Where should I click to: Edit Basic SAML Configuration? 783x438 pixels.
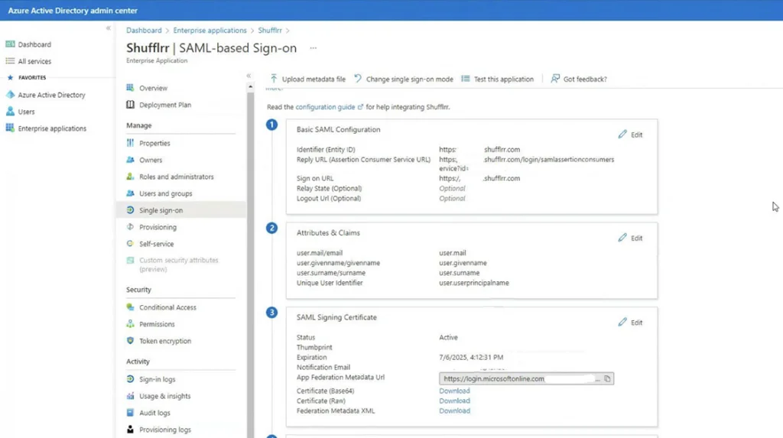tap(630, 135)
